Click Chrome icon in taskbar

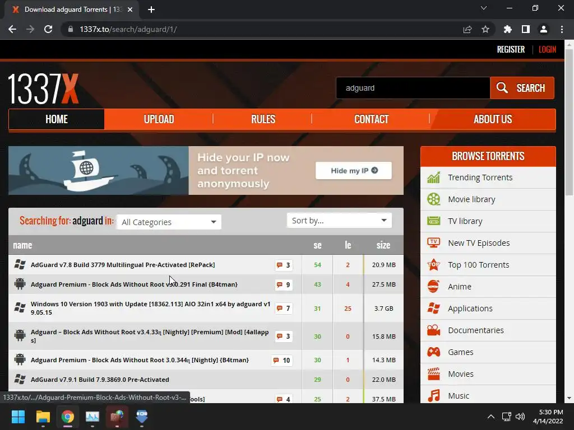coord(68,417)
